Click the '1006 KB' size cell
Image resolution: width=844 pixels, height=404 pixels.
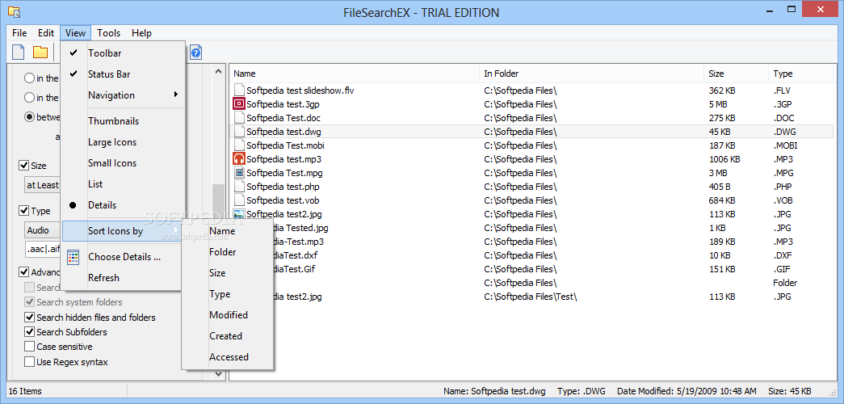(724, 159)
